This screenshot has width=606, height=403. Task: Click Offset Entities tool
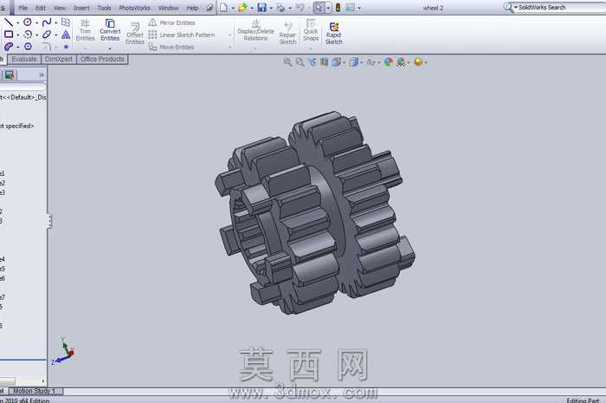(x=135, y=33)
